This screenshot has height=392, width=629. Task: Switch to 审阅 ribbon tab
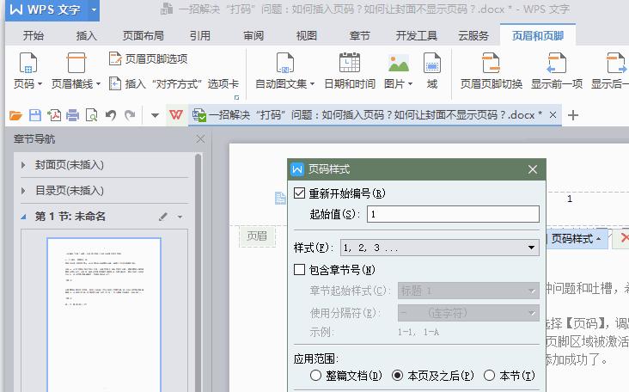253,36
